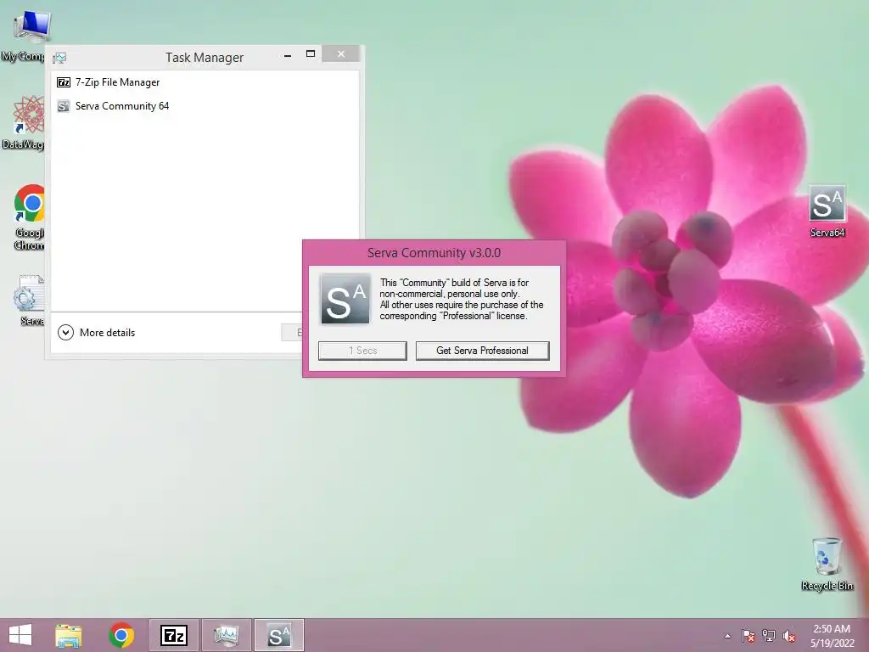Open the Action Center flag tray icon

(x=748, y=636)
